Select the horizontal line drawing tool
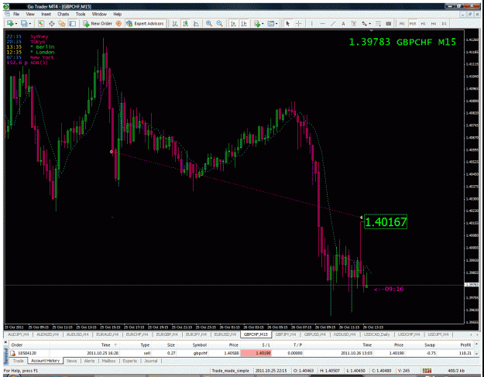The height and width of the screenshot is (377, 484). 323,23
